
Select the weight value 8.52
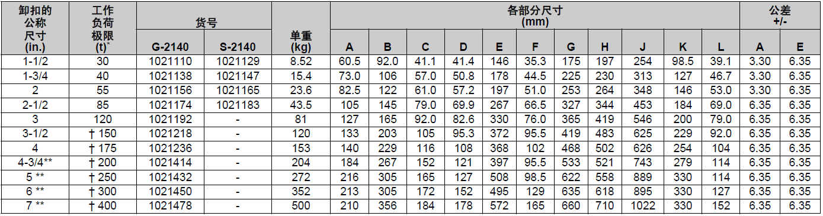pyautogui.click(x=302, y=62)
